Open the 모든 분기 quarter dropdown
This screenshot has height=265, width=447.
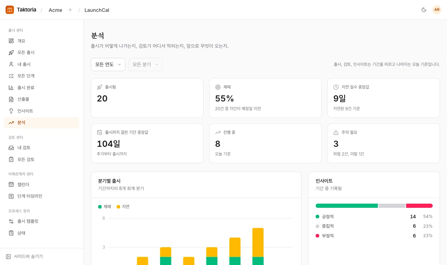(145, 65)
